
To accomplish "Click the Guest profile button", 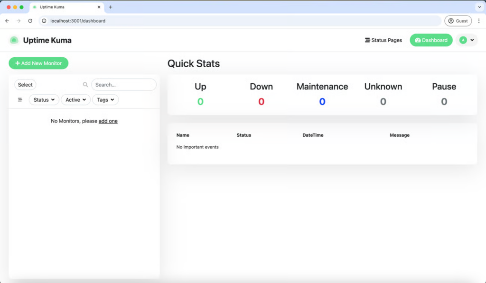I will [458, 21].
